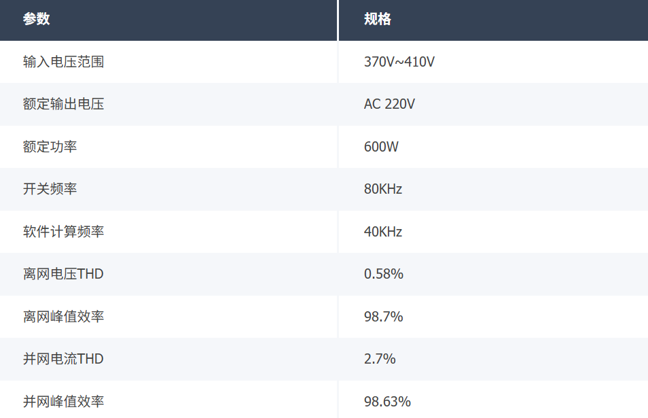Click the 600W value cell
The height and width of the screenshot is (418, 648).
click(x=381, y=147)
